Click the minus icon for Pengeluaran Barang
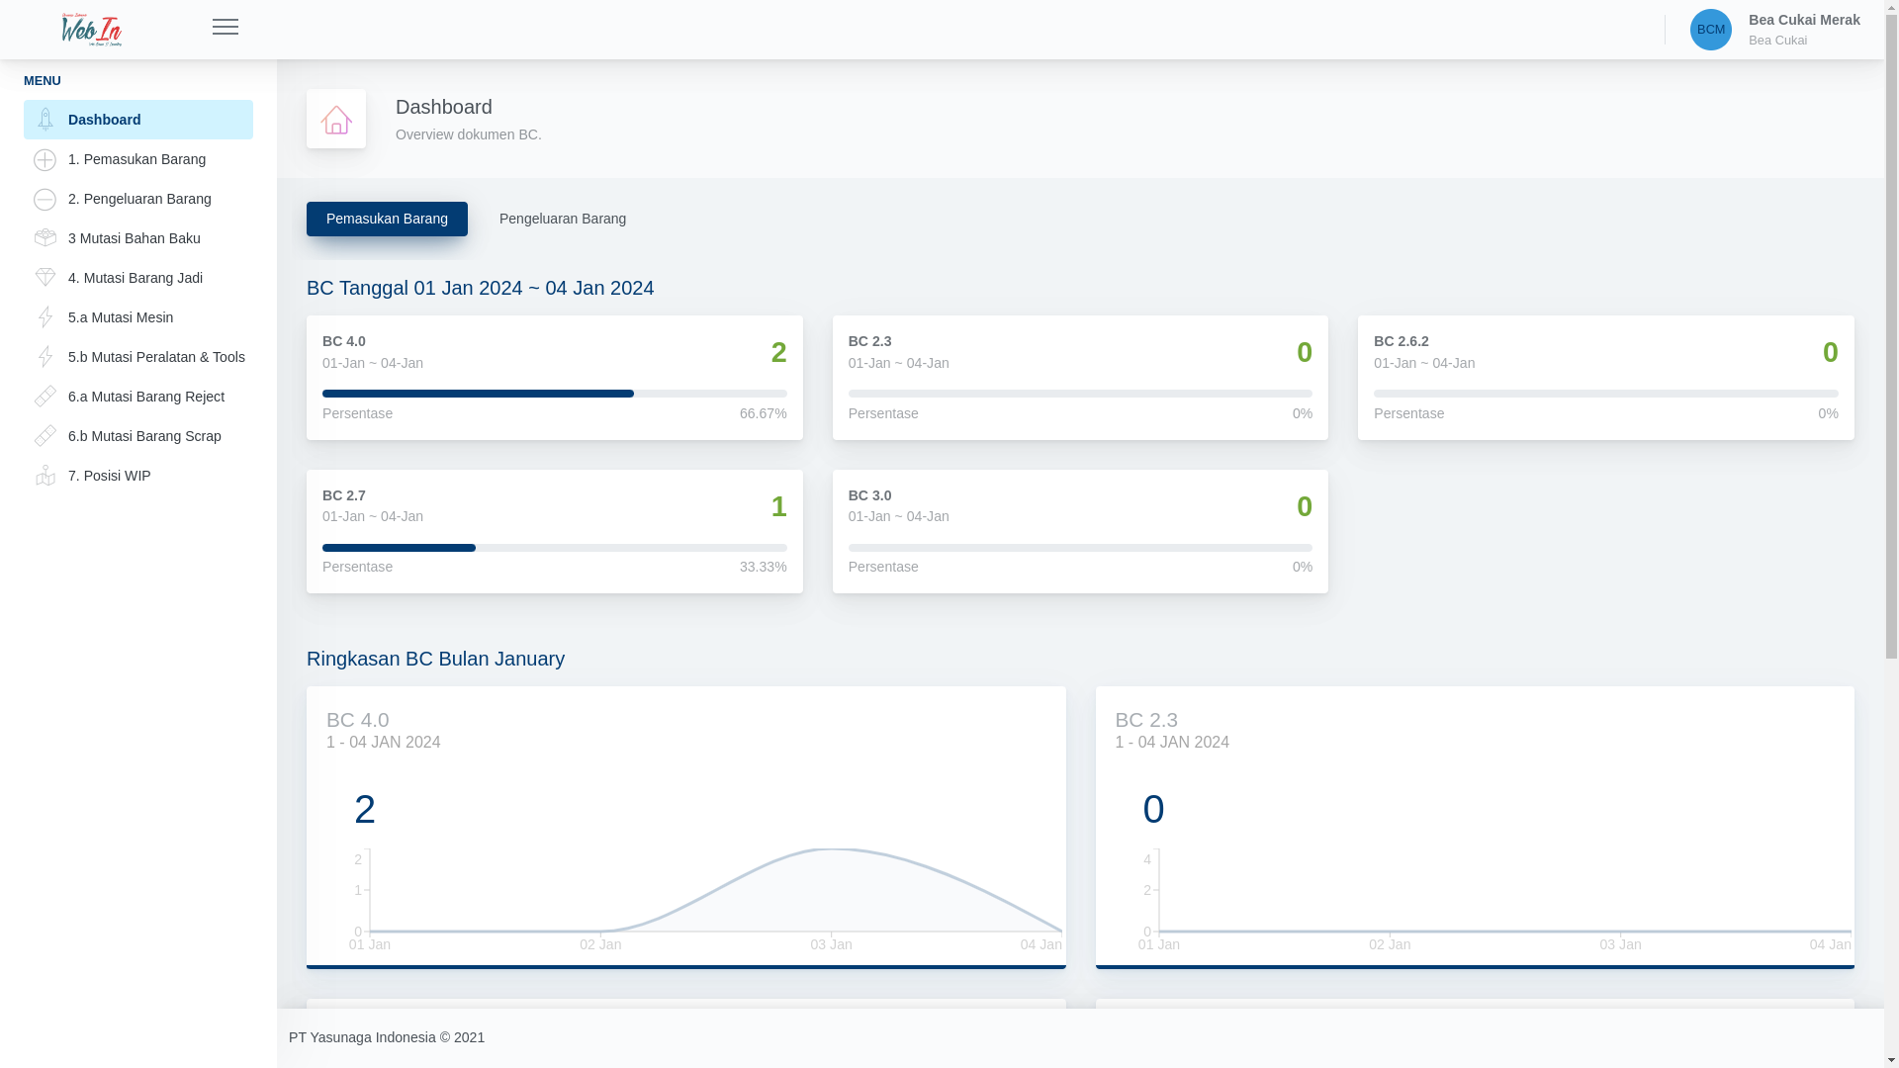Screen dimensions: 1899x1068 (45, 199)
